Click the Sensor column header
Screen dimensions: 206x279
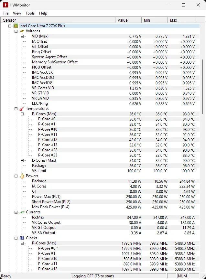pos(58,20)
